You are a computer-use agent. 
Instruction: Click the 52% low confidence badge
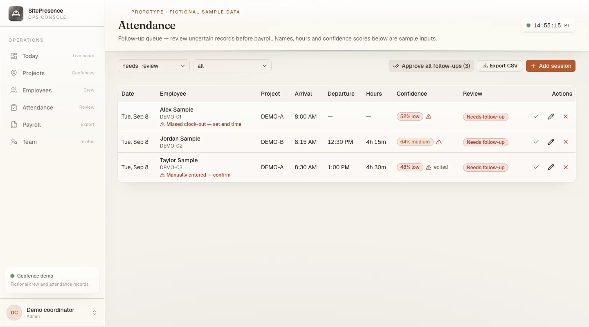pyautogui.click(x=410, y=116)
